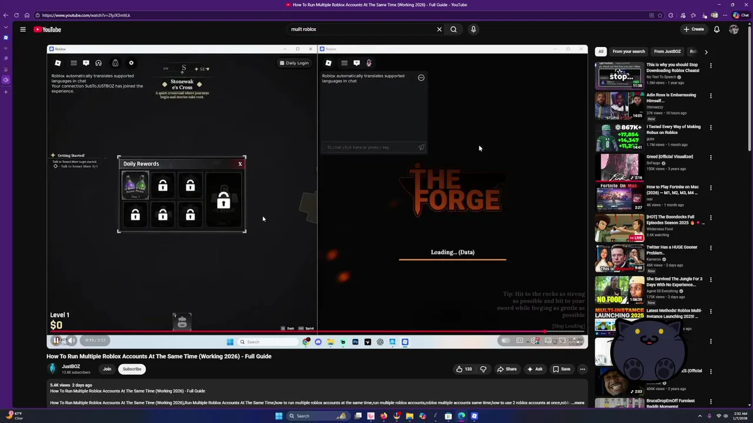Open 'I Tested Every Way of Making Robux' thumbnail
Viewport: 753px width, 423px height.
[619, 137]
